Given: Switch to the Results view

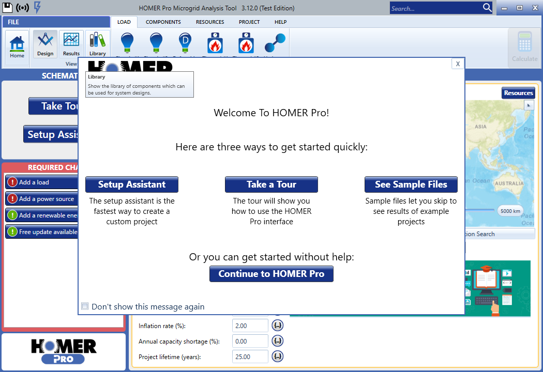Looking at the screenshot, I should (x=71, y=44).
